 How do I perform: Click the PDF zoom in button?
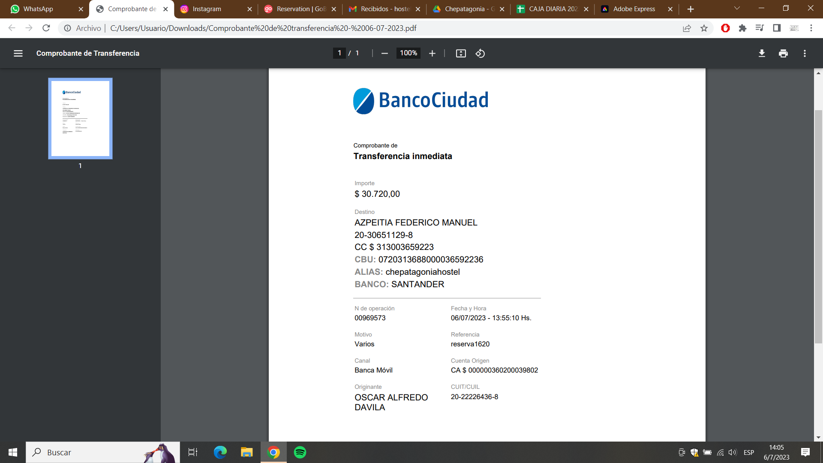(432, 53)
